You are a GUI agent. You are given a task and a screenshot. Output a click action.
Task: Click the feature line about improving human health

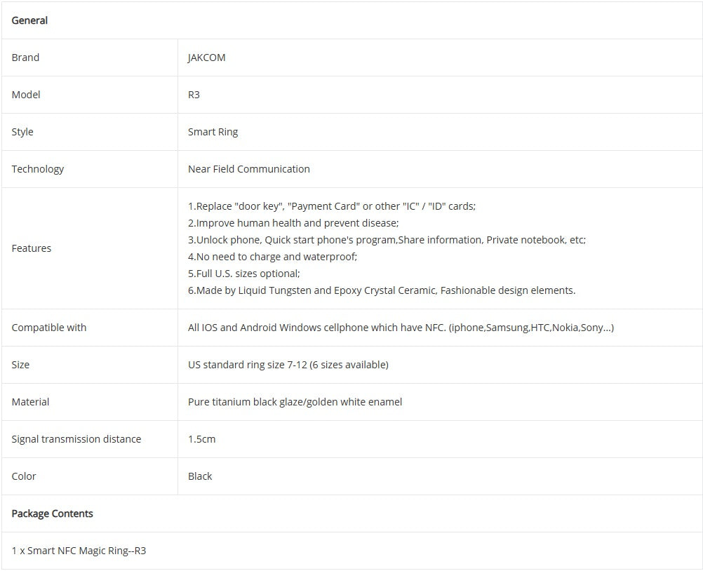click(x=293, y=223)
